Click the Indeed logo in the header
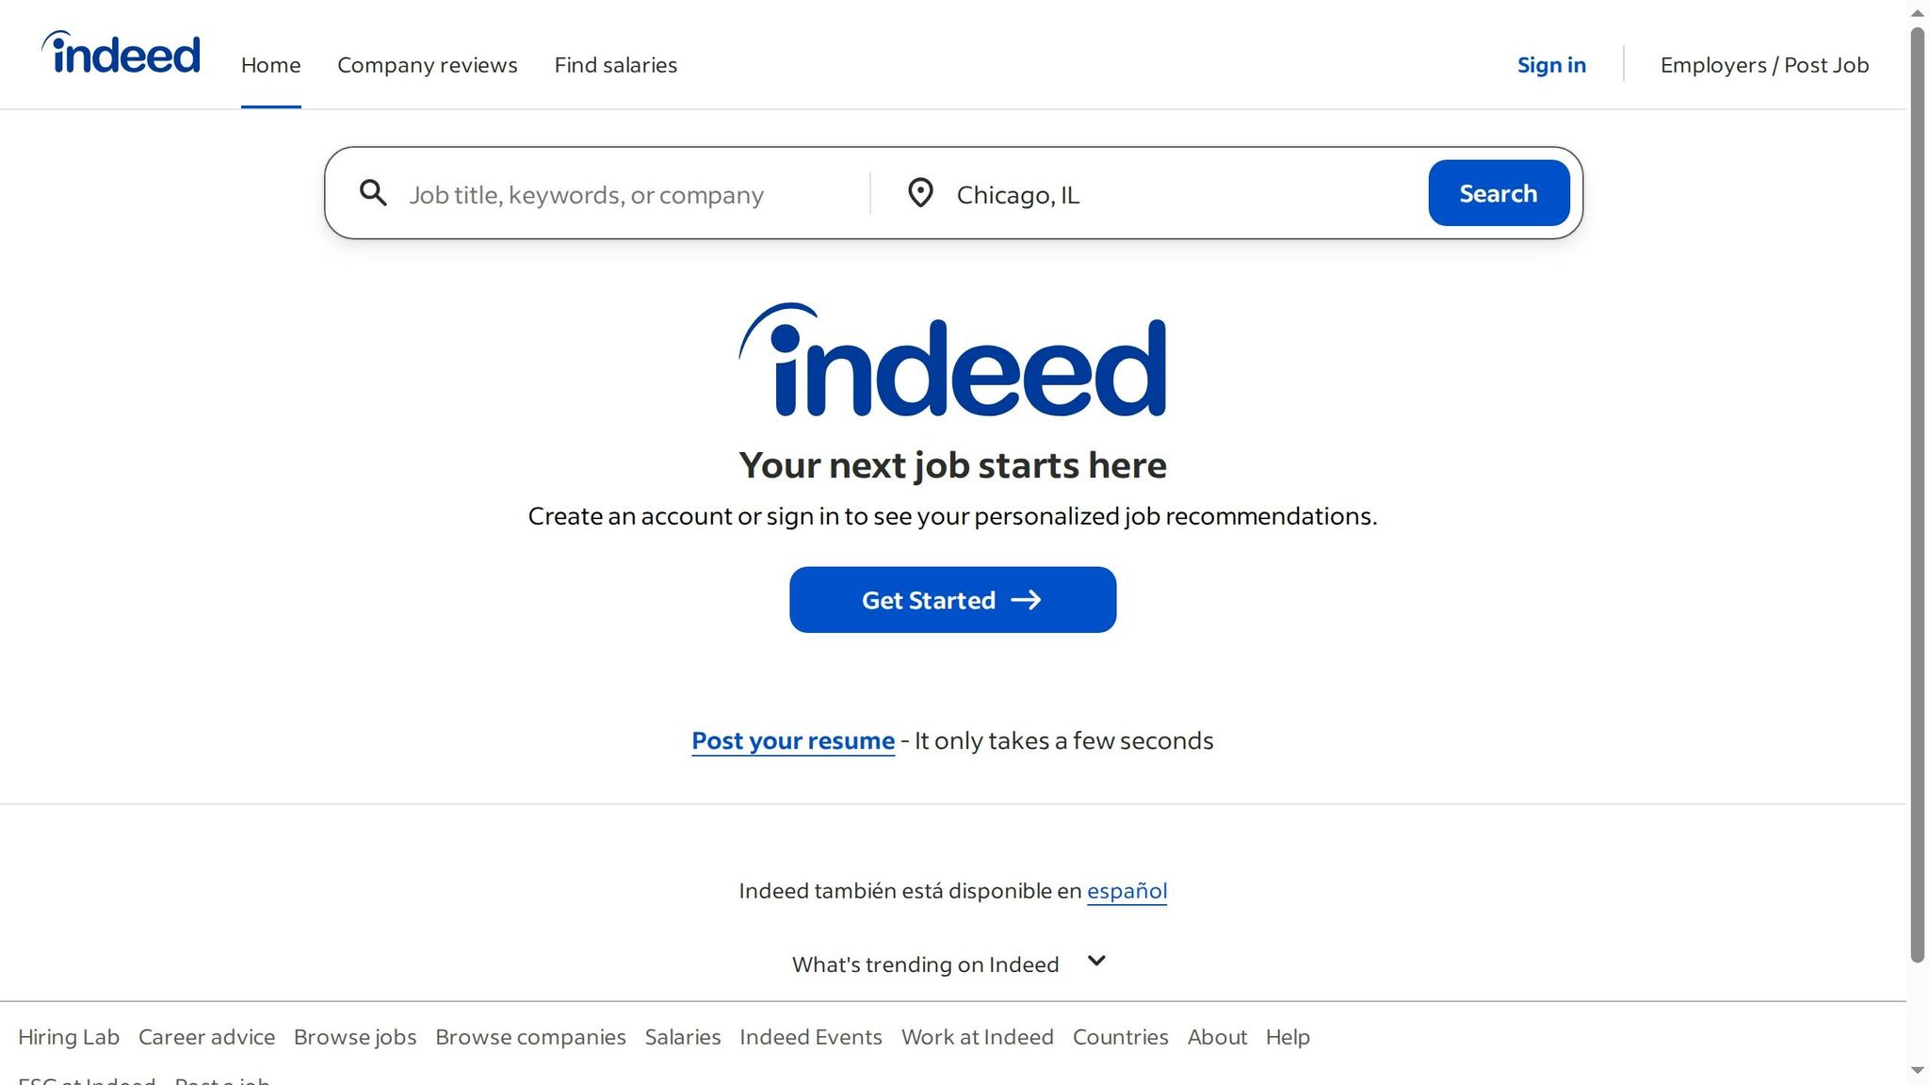1929x1085 pixels. pos(122,54)
